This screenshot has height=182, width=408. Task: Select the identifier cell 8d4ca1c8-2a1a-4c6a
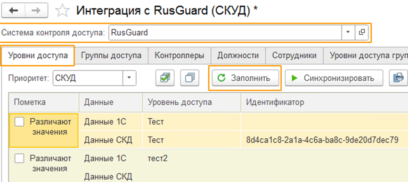click(324, 140)
